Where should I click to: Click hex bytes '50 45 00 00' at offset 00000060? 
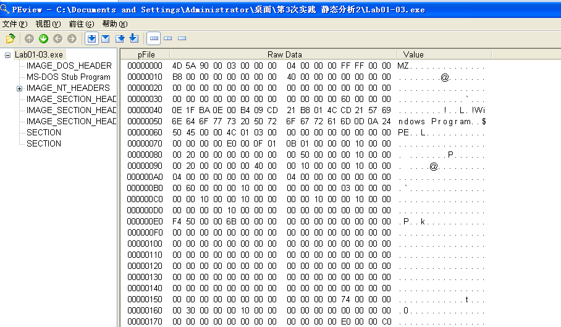(x=197, y=132)
